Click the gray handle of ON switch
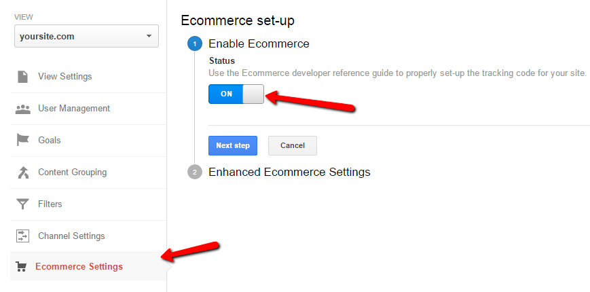 [x=253, y=94]
